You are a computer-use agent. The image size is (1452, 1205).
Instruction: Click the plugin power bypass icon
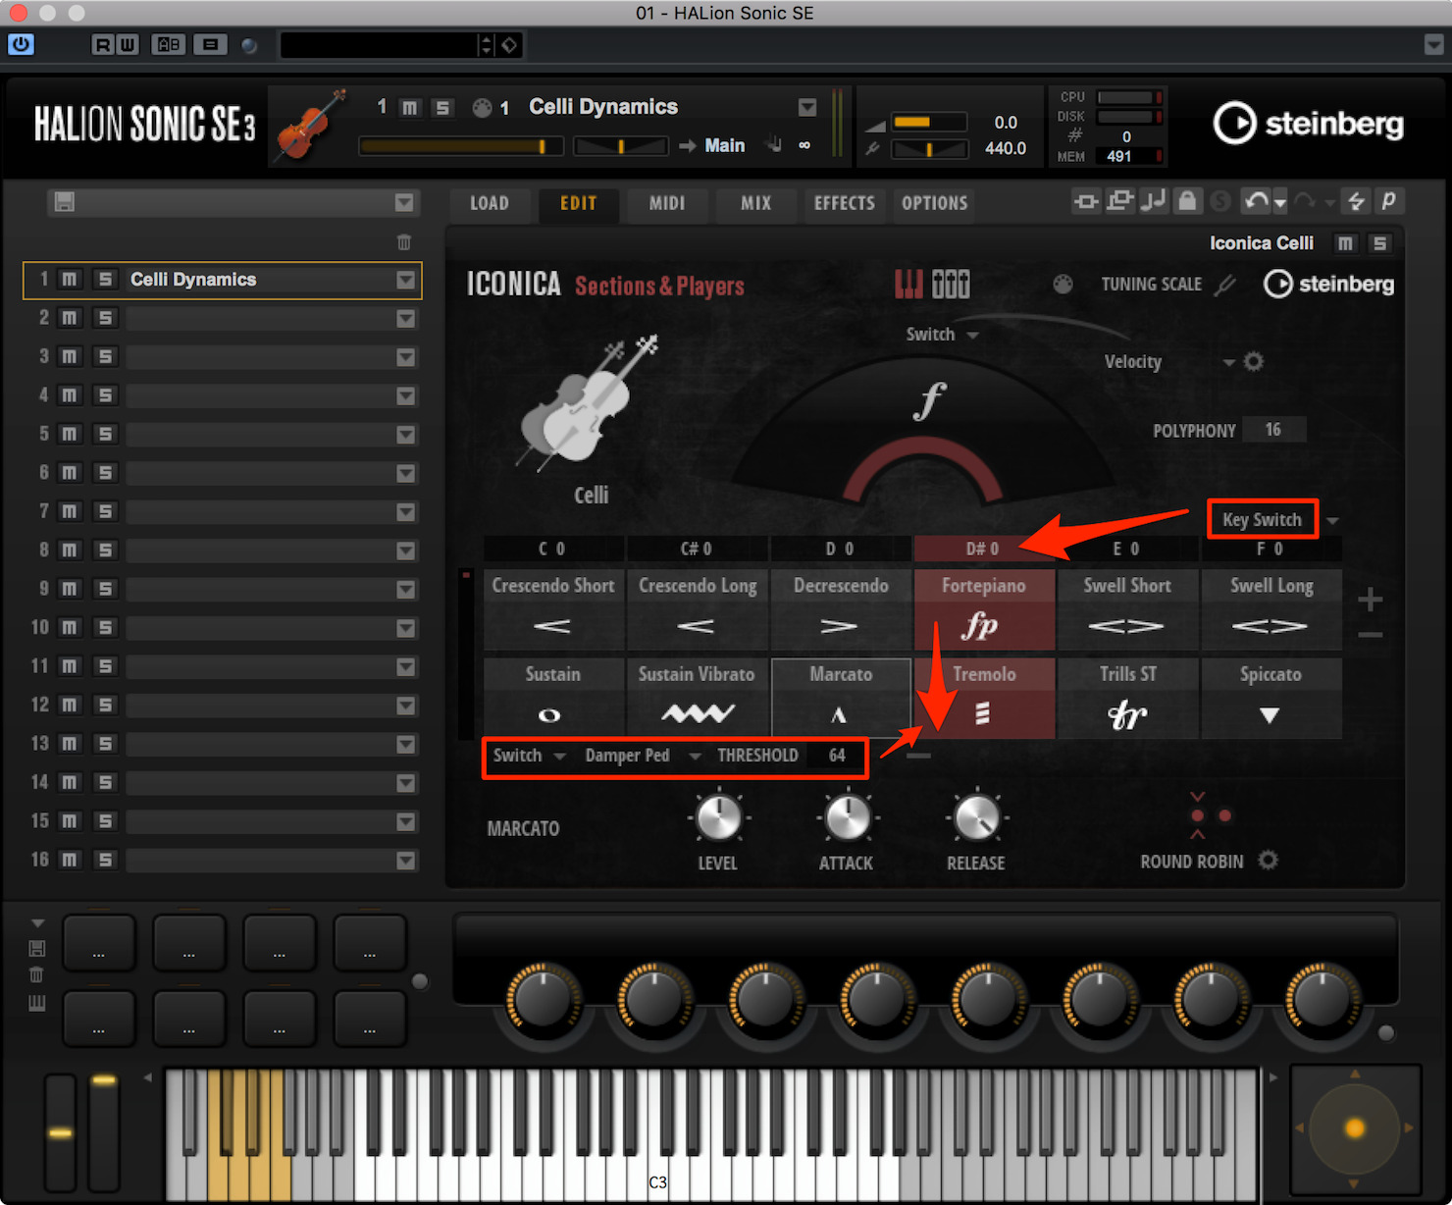coord(21,44)
